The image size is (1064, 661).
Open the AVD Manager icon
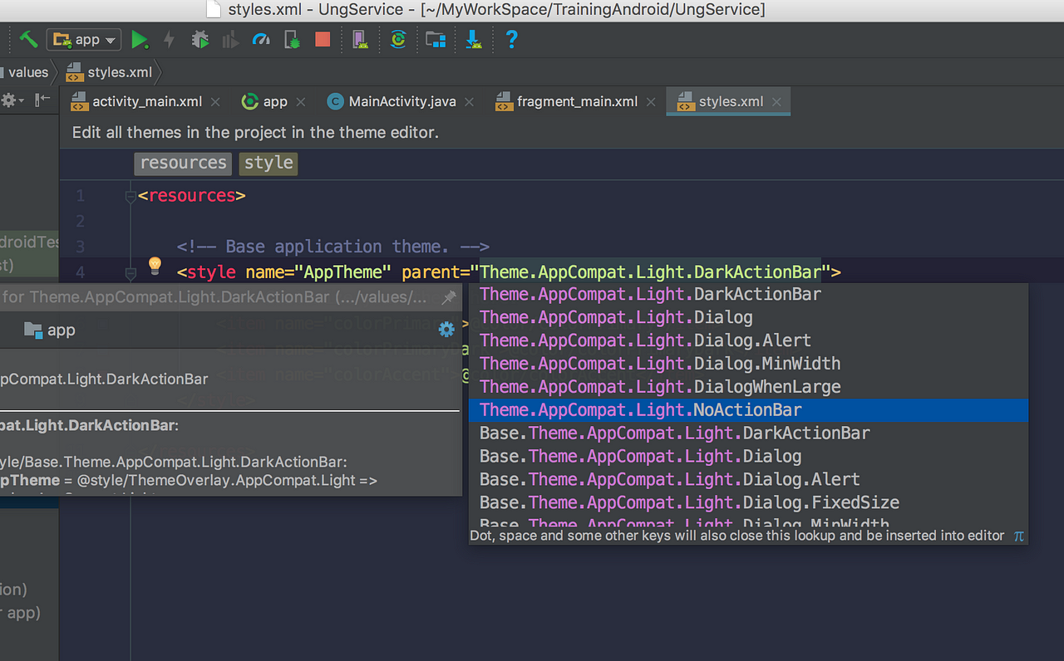pos(359,39)
